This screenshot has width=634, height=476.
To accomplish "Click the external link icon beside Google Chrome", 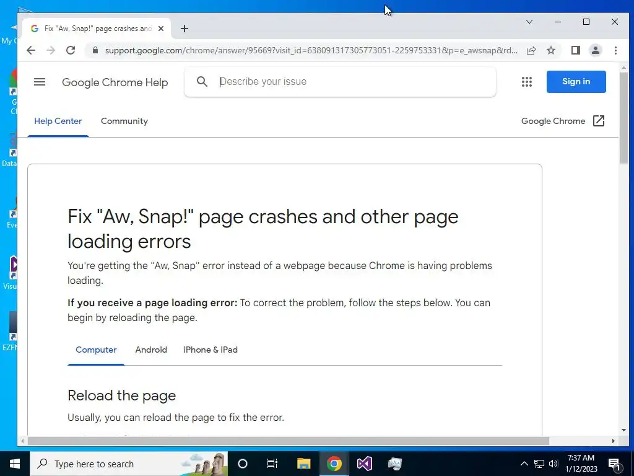I will coord(599,121).
